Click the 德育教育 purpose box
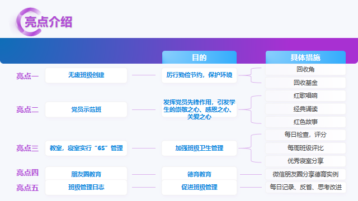Image resolution: width=358 pixels, height=201 pixels. pos(199,174)
